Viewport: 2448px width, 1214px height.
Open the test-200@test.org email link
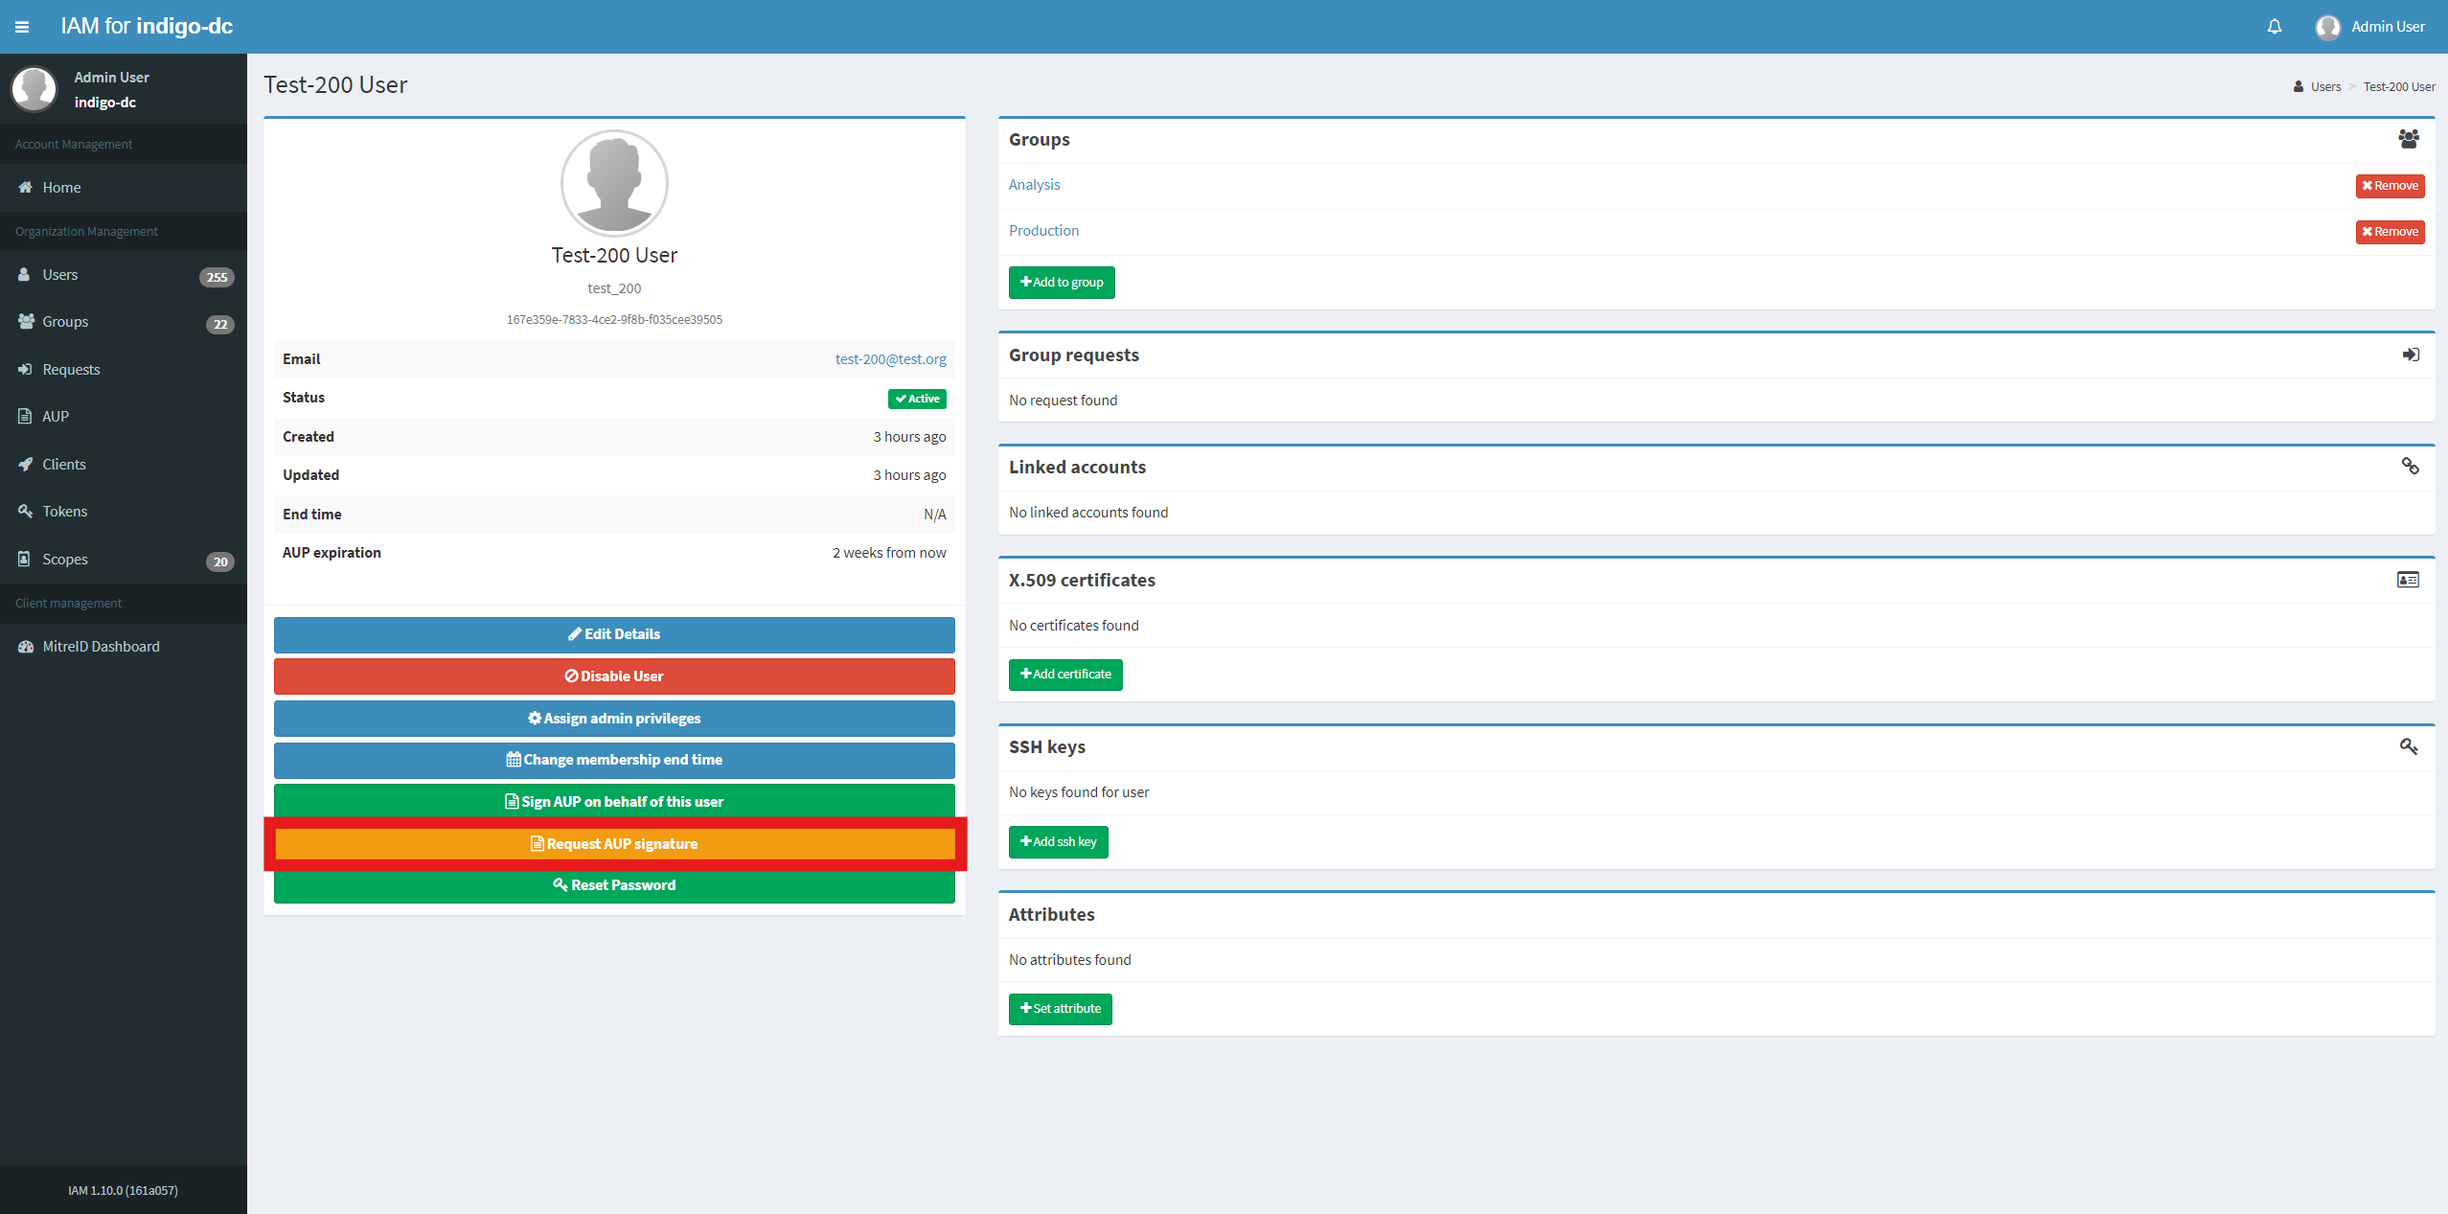tap(890, 359)
